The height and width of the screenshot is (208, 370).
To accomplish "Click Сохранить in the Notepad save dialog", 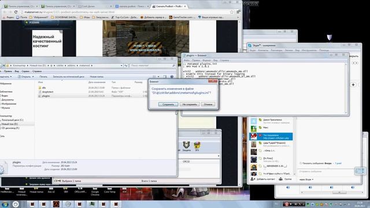I will [x=168, y=104].
